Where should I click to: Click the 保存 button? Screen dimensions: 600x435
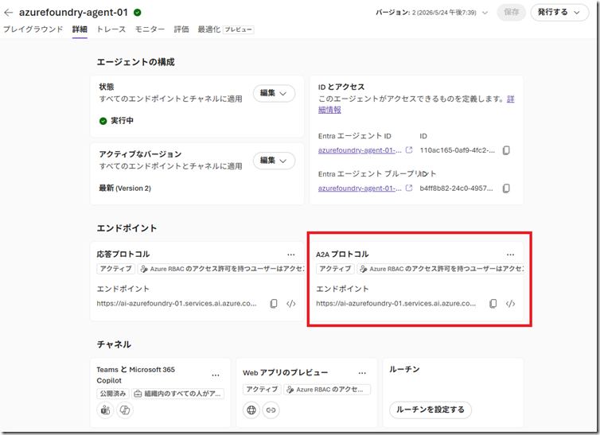click(511, 12)
